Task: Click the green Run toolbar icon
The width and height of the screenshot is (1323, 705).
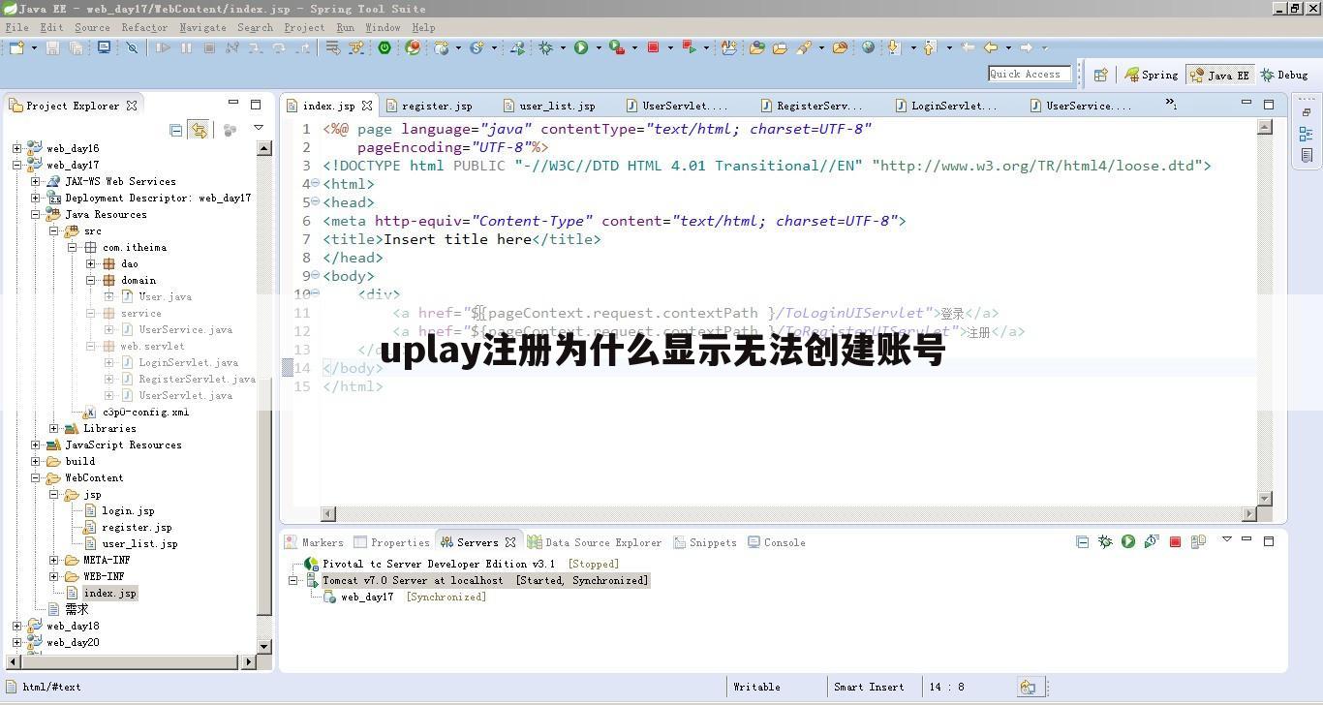Action: 581,47
